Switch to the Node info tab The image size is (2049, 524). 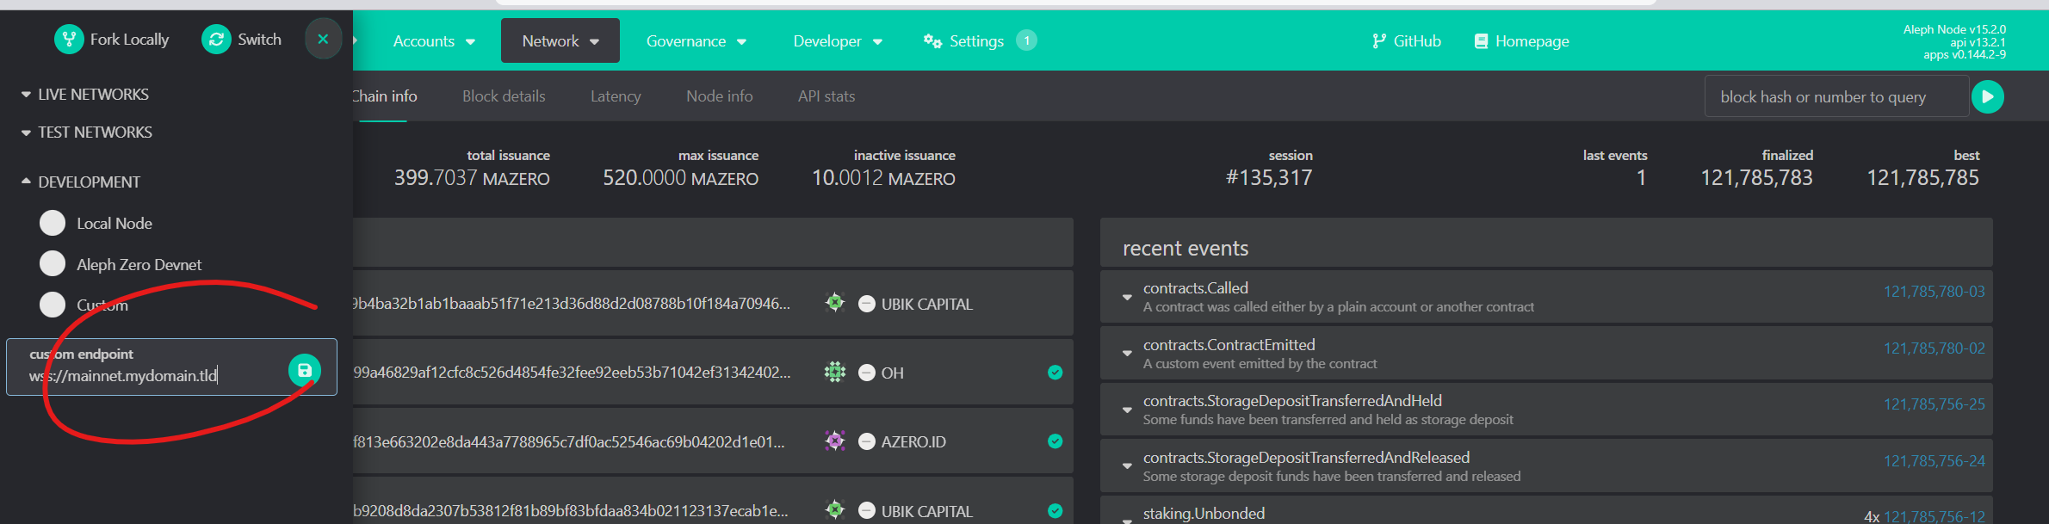pos(719,96)
